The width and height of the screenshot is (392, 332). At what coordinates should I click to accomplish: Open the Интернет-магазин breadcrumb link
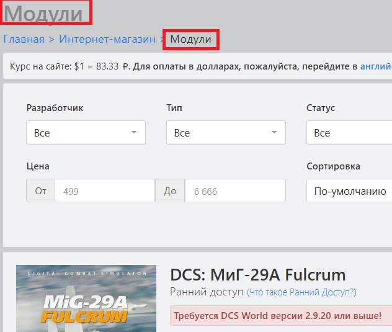(107, 39)
